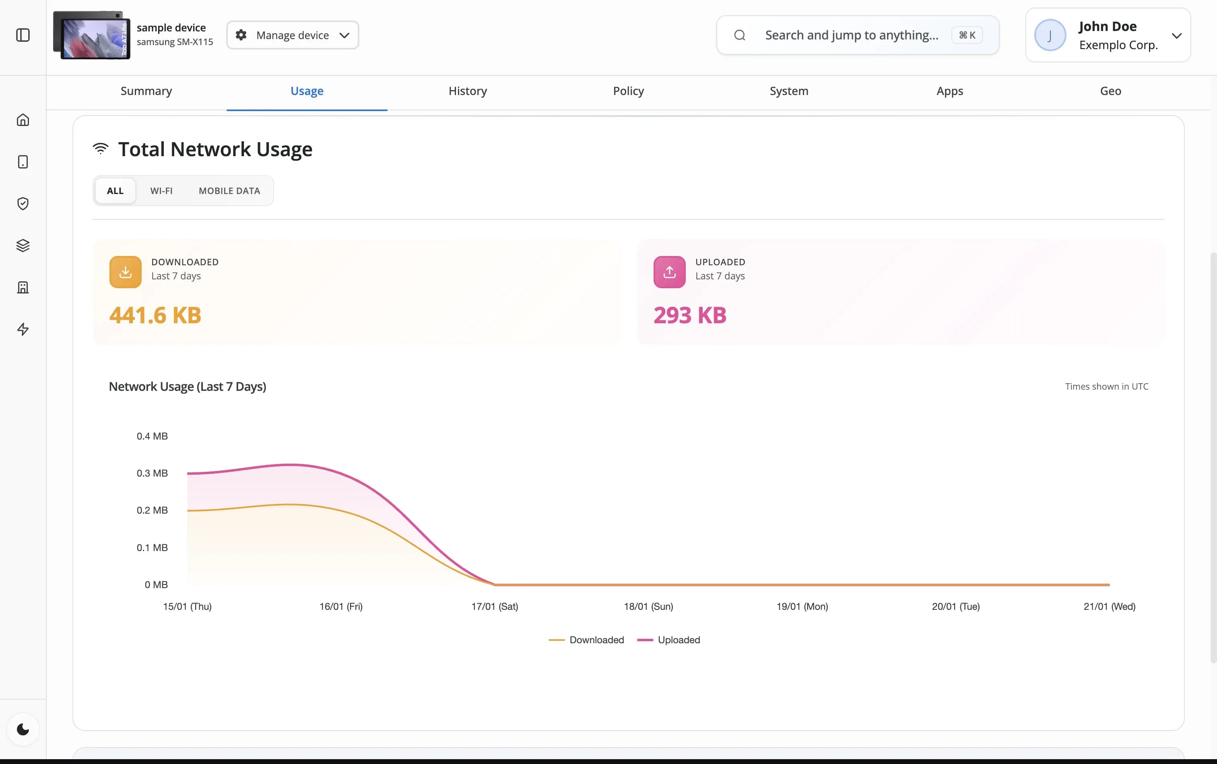Open the Manage device dropdown

(293, 34)
